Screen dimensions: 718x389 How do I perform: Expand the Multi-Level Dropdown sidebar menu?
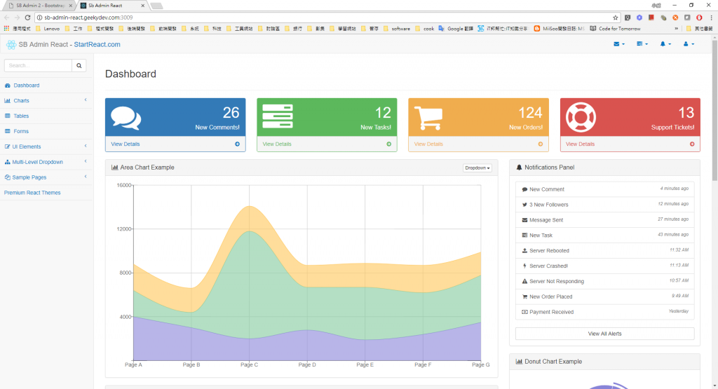pos(46,162)
